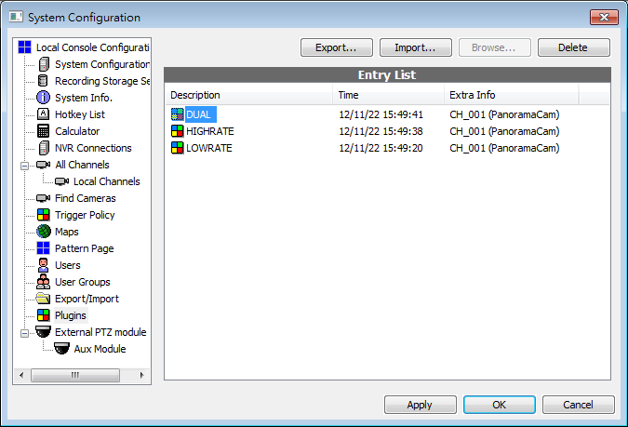Click Extra Info cell of DUAL row
This screenshot has width=628, height=427.
[x=504, y=114]
